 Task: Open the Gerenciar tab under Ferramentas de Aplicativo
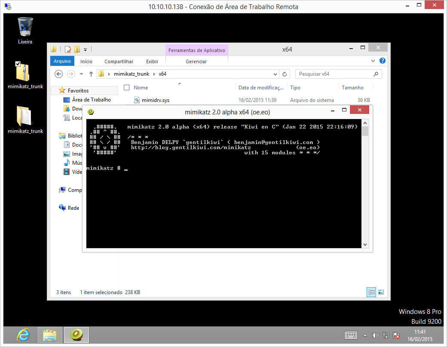(196, 61)
